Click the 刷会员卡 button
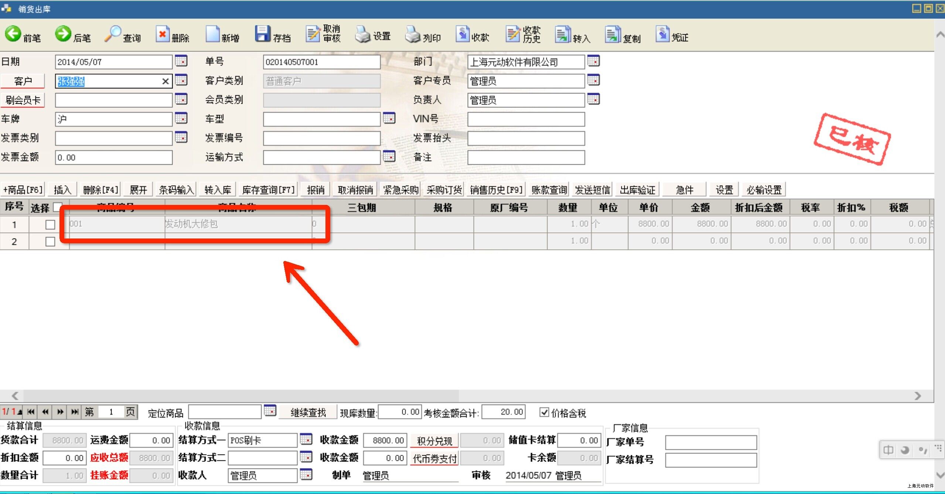 (23, 100)
